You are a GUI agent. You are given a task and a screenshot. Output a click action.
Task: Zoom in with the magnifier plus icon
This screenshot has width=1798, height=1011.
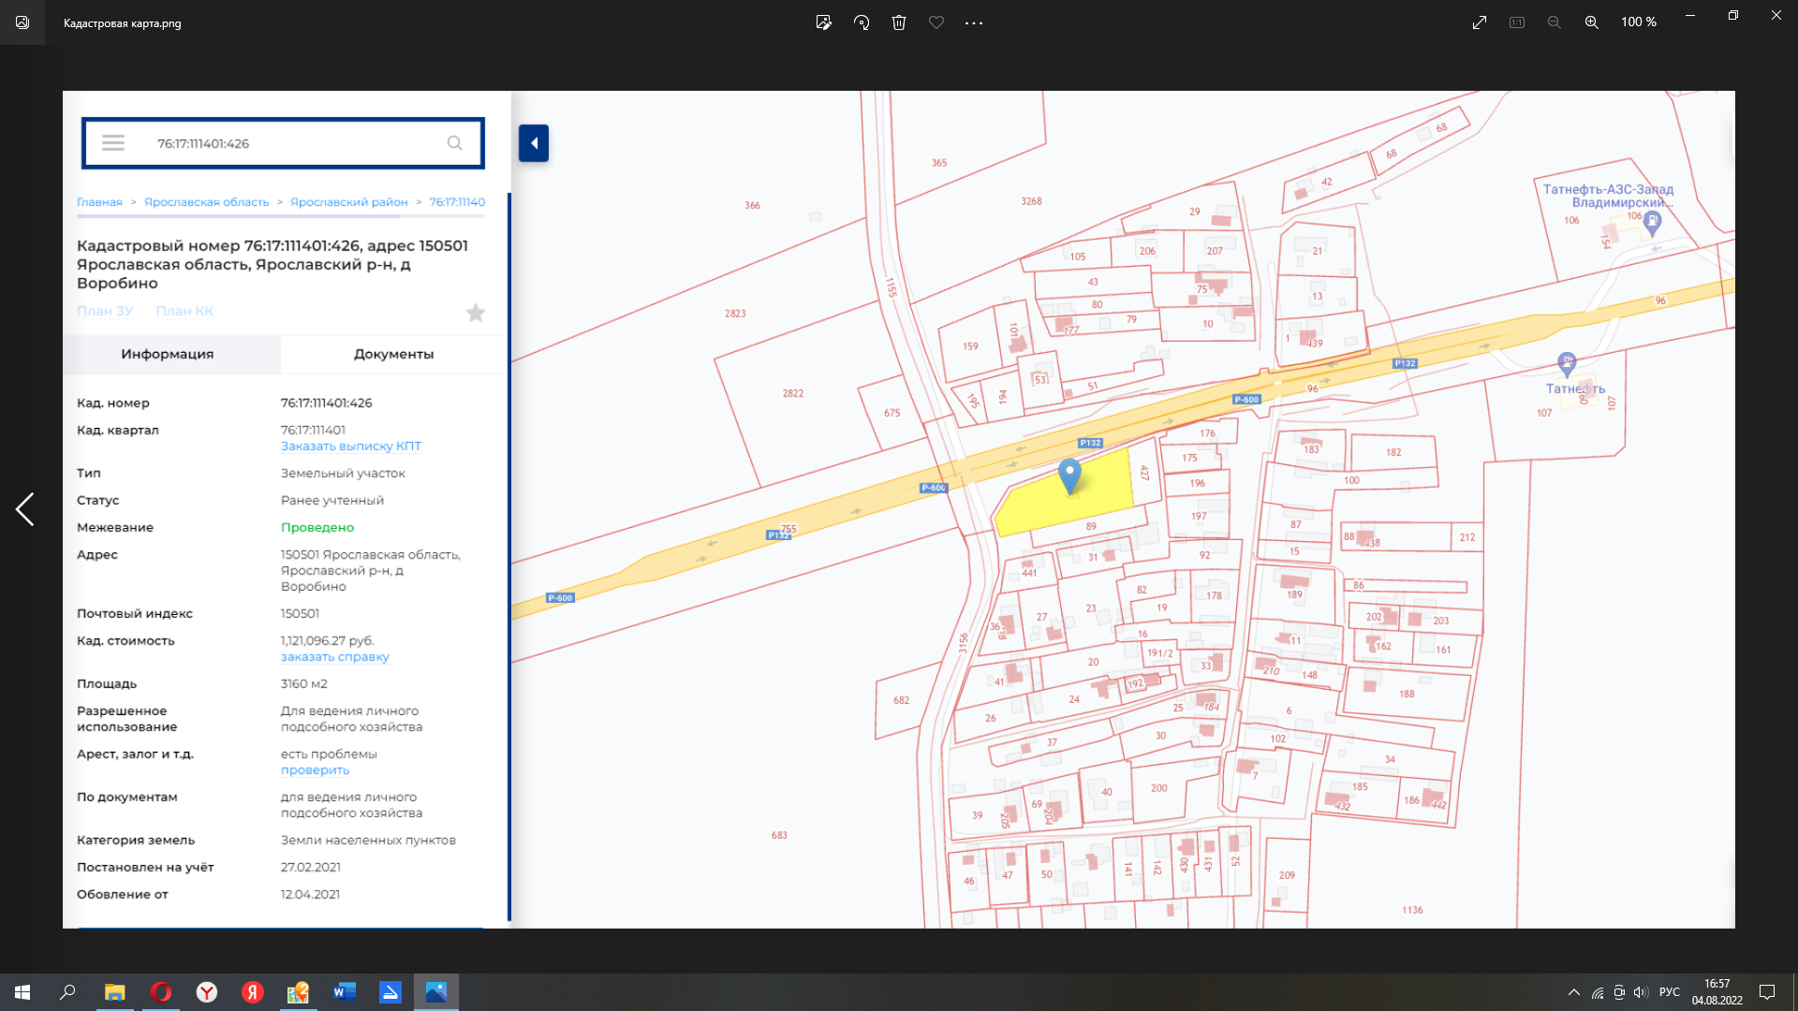coord(1591,22)
